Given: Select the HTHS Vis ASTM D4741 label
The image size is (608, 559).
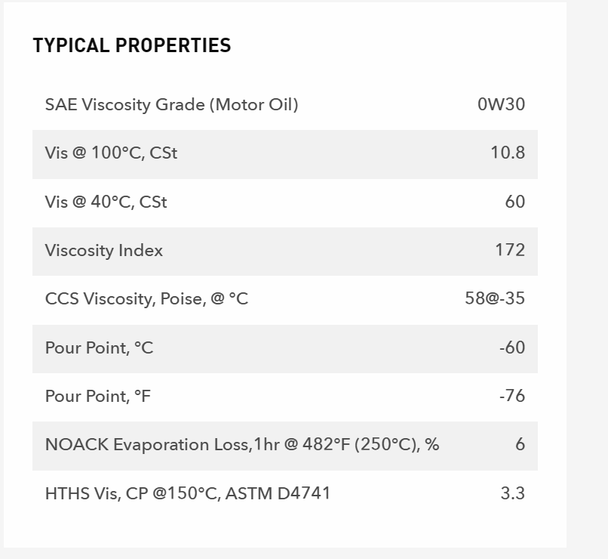Looking at the screenshot, I should coord(188,494).
